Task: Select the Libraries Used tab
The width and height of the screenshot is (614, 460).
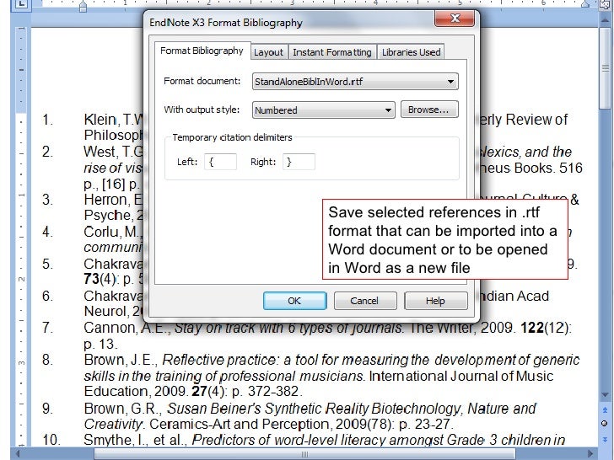Action: 412,52
